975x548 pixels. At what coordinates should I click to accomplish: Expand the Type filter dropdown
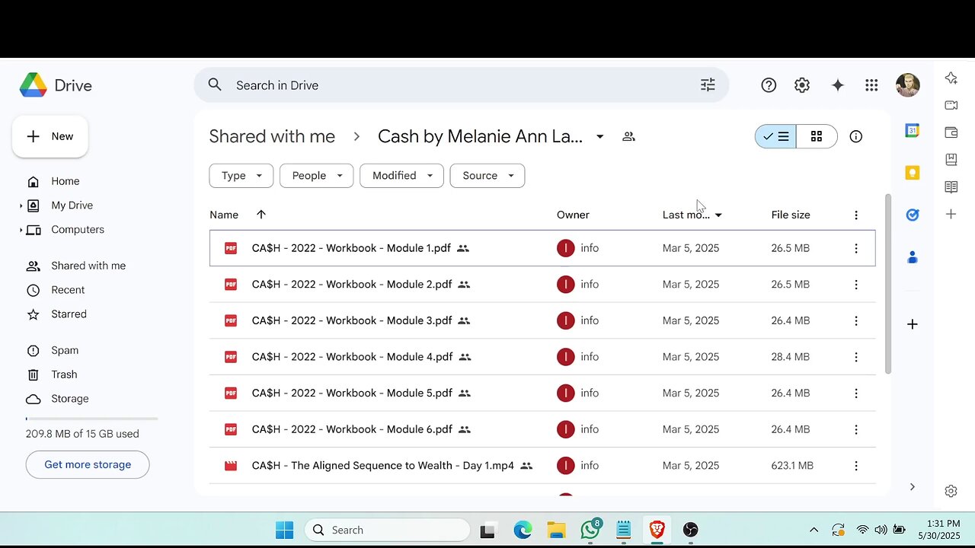241,176
